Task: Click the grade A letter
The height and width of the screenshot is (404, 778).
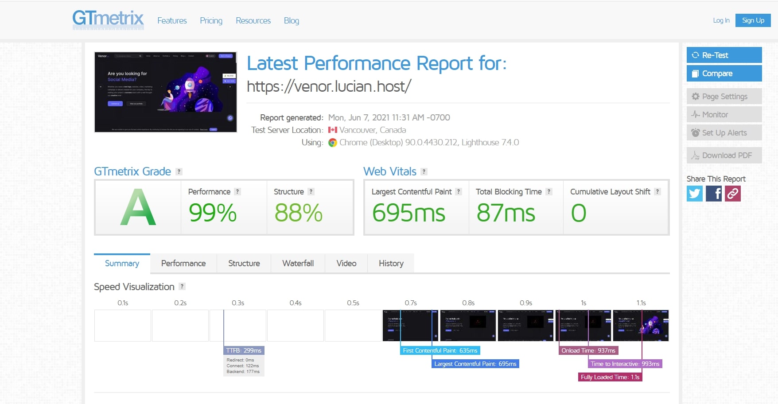Action: tap(138, 207)
